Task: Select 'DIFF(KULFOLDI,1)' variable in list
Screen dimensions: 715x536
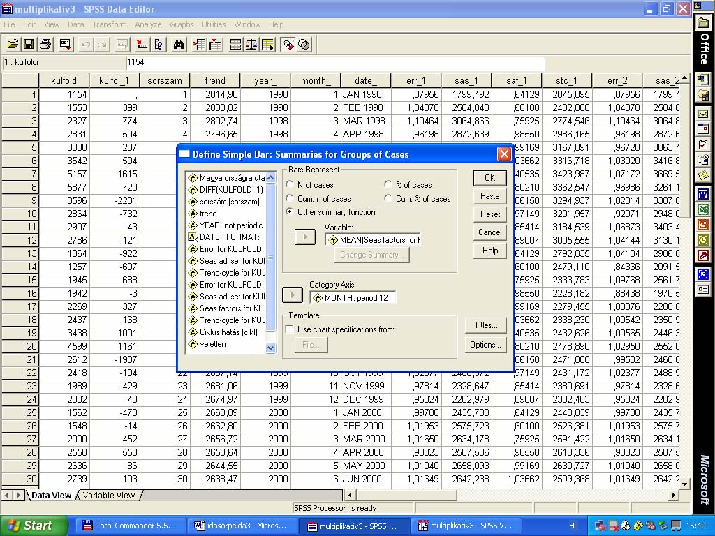Action: pyautogui.click(x=226, y=190)
